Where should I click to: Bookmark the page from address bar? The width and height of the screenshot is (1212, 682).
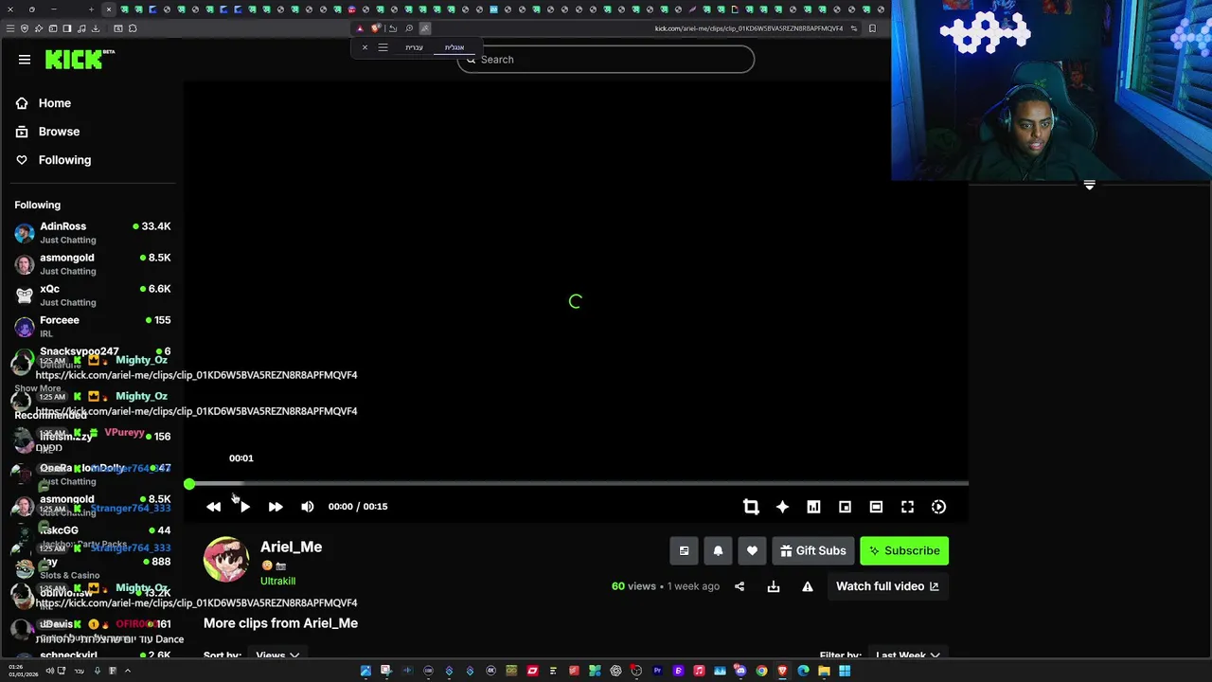[x=872, y=28]
